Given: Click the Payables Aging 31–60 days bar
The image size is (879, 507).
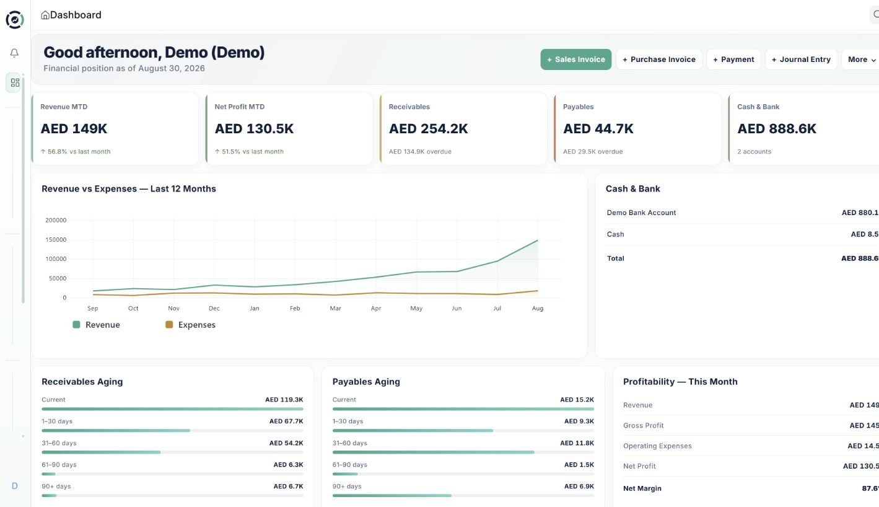Looking at the screenshot, I should (463, 452).
